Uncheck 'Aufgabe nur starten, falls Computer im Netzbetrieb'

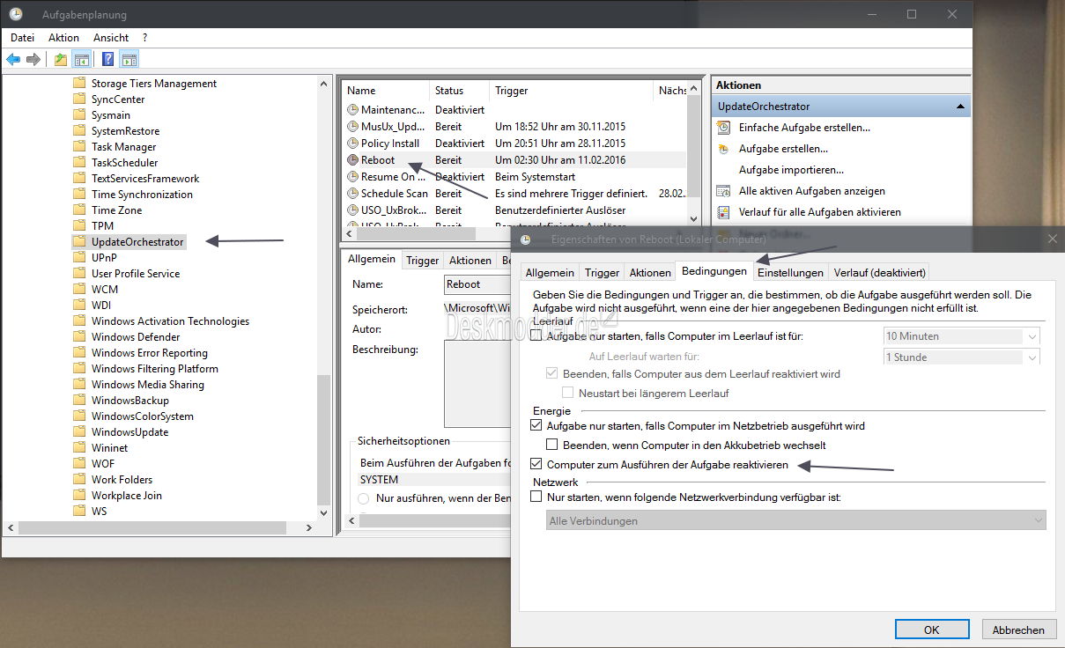pyautogui.click(x=536, y=426)
